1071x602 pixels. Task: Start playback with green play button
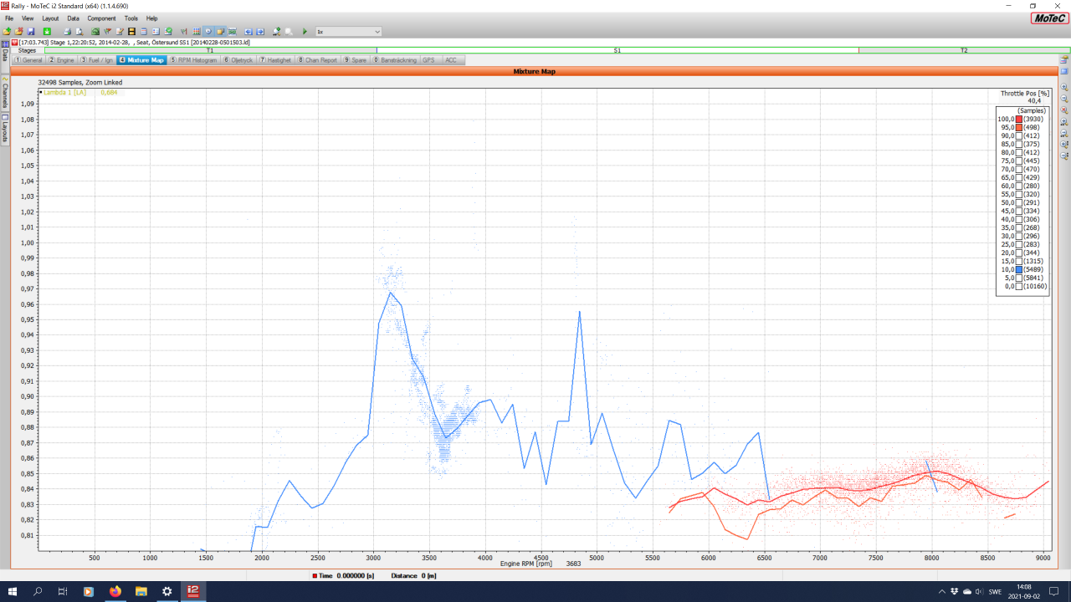pos(305,31)
